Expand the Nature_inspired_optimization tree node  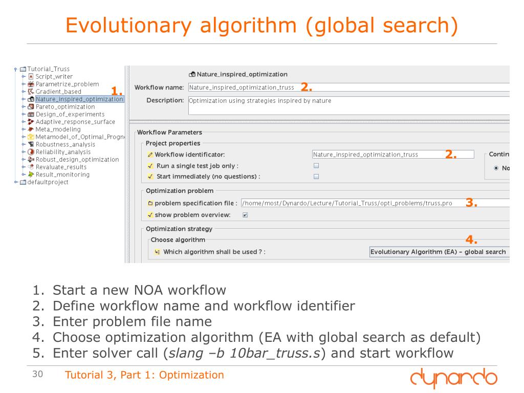(24, 99)
